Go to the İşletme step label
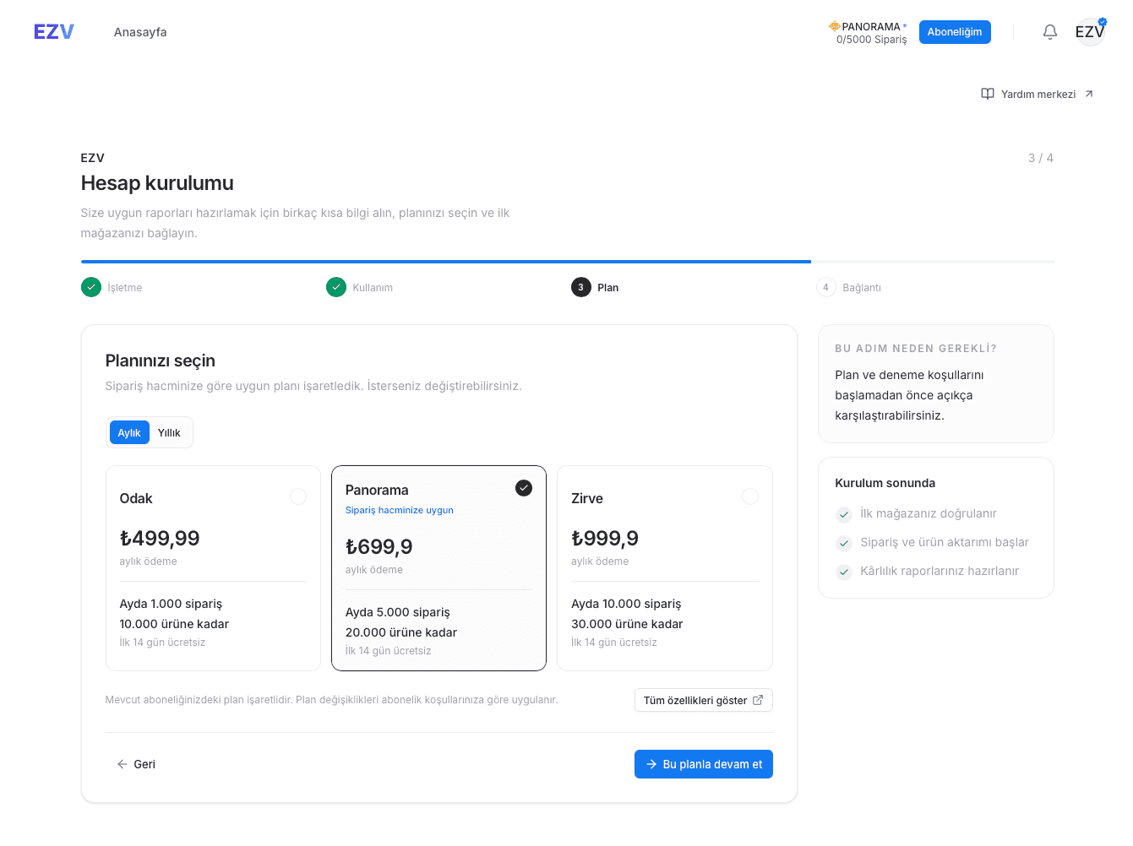This screenshot has height=846, width=1133. (125, 288)
